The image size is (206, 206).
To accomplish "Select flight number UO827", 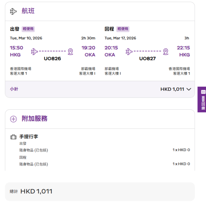I will pyautogui.click(x=147, y=59).
